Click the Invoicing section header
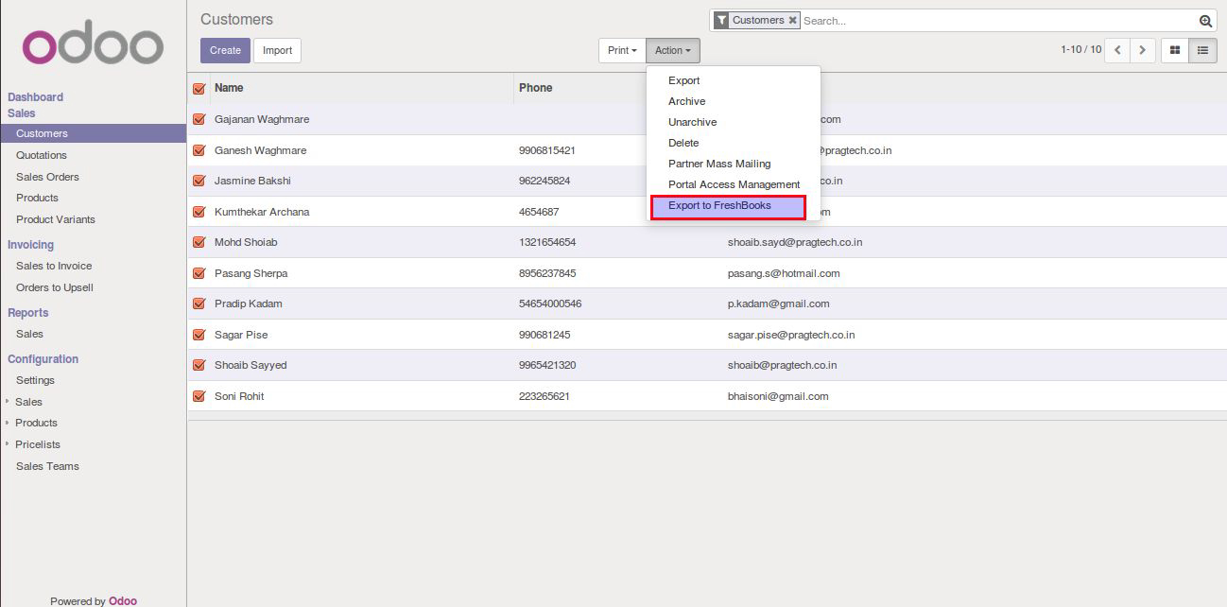The image size is (1227, 607). (x=31, y=245)
